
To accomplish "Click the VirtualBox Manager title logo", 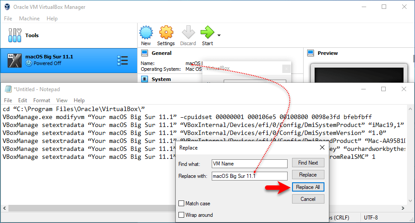I will [x=7, y=7].
